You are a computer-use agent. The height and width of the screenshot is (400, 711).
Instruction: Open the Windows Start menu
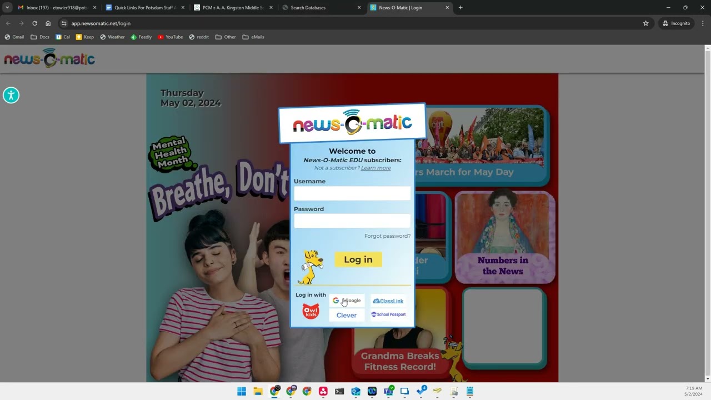[242, 391]
